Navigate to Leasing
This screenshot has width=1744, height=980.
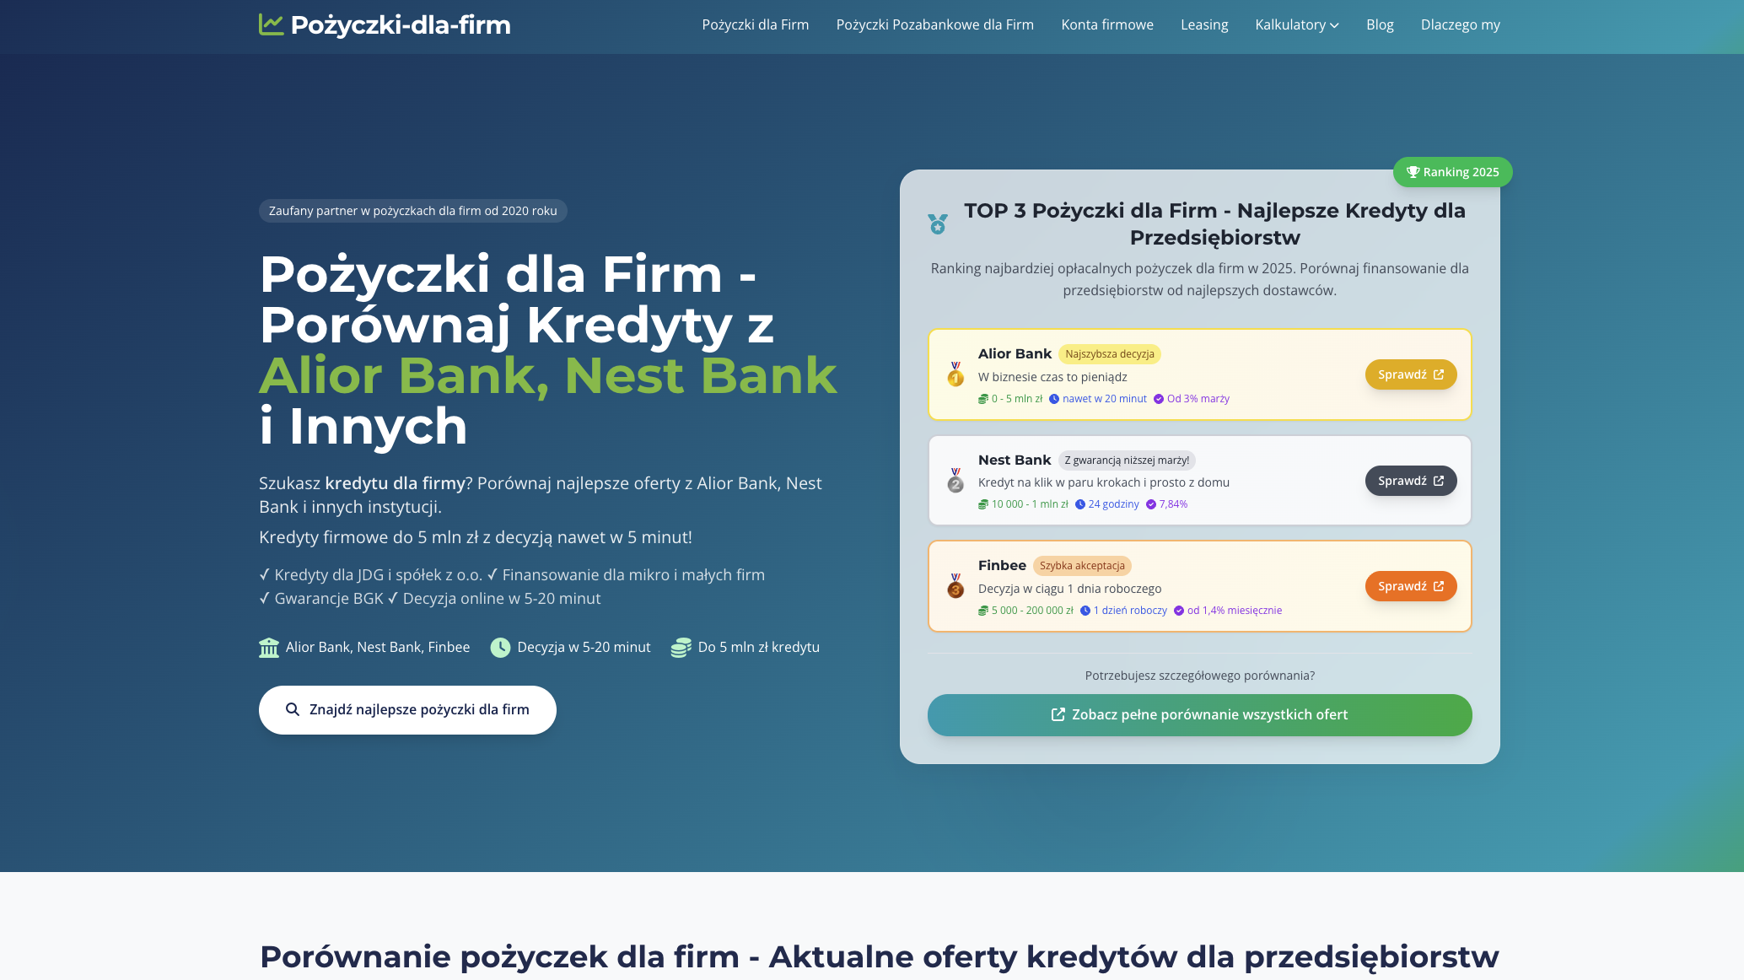1204,25
